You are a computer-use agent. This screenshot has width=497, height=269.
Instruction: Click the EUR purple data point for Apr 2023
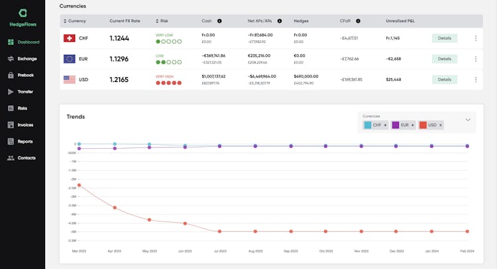115,148
